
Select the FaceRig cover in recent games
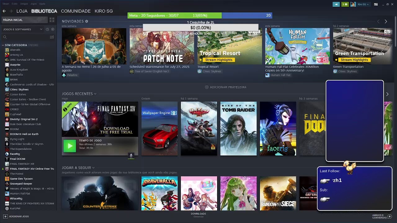tap(278, 129)
